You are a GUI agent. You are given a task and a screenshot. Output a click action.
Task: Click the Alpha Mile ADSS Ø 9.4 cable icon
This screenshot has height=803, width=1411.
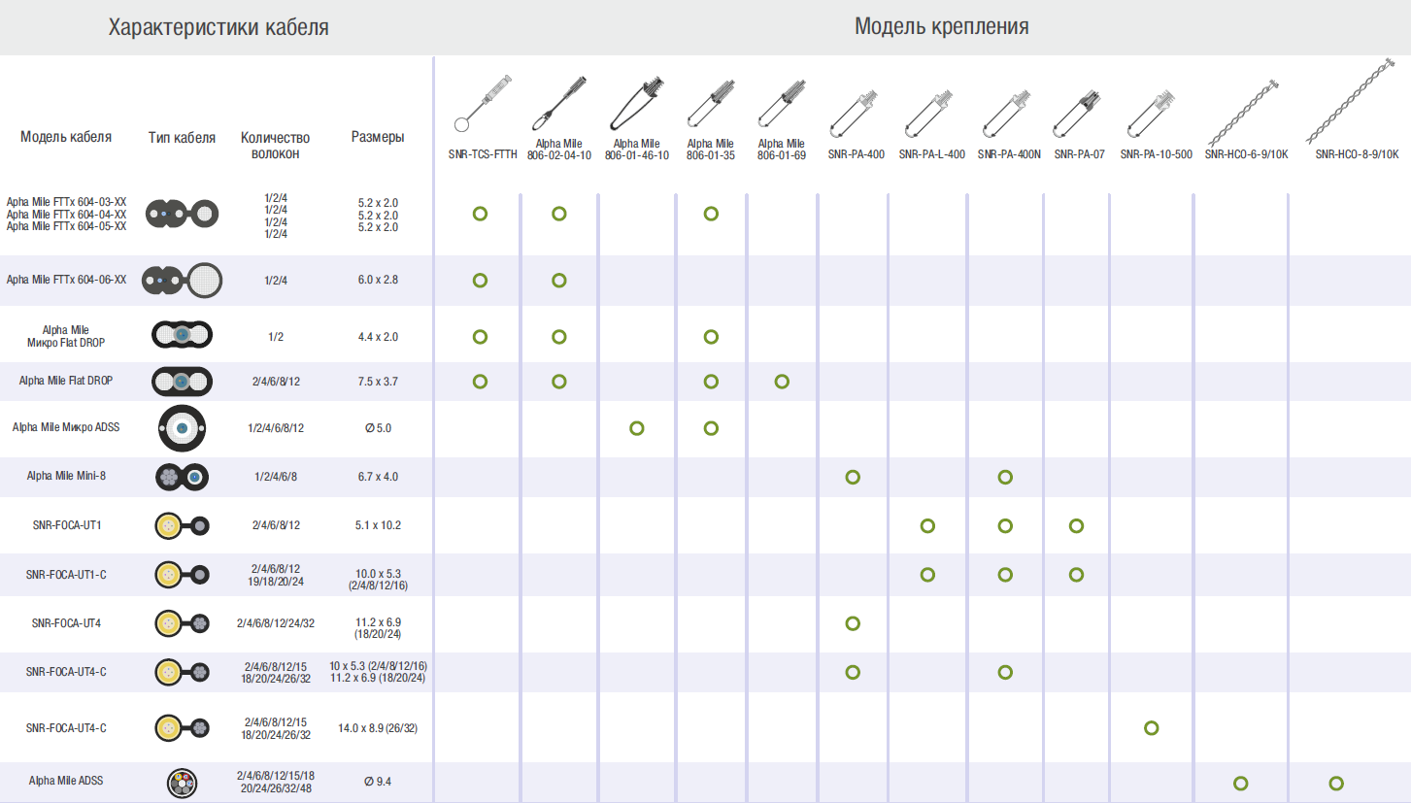click(182, 782)
